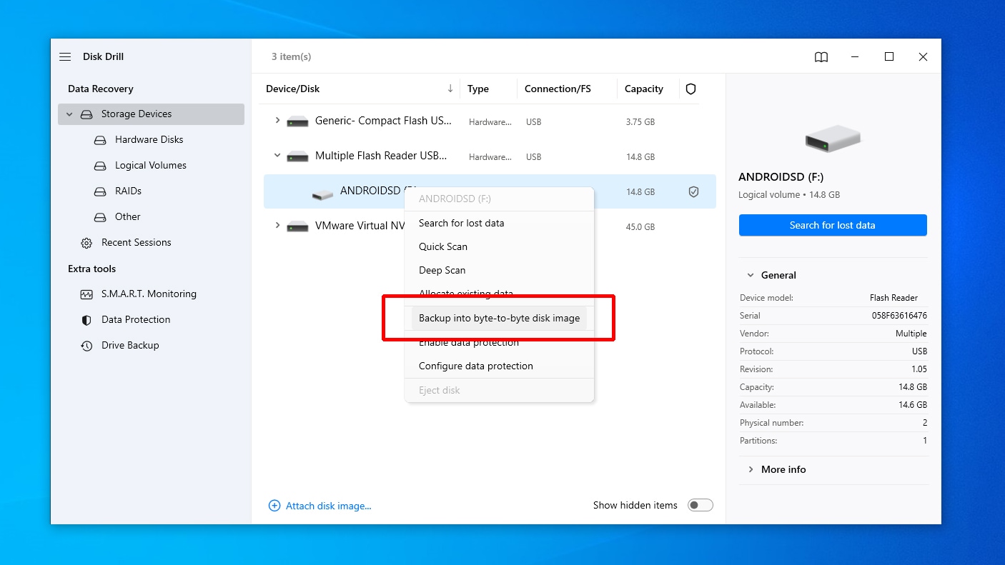Click the 45.0 GB capacity cell
Viewport: 1005px width, 565px height.
(x=640, y=227)
